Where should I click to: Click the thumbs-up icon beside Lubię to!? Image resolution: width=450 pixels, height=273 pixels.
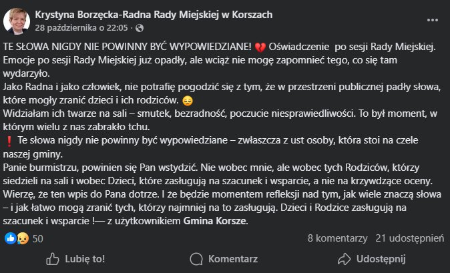click(52, 259)
